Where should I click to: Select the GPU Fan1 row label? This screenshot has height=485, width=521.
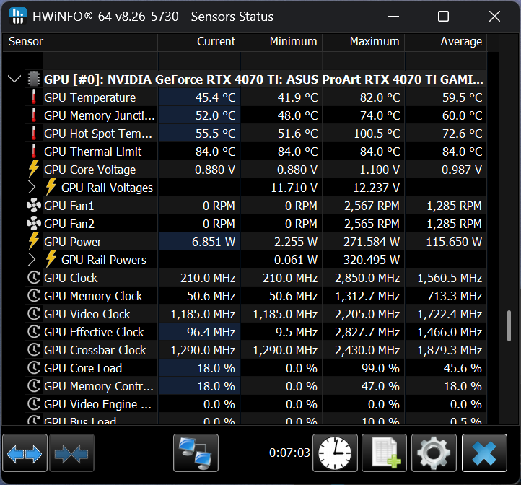(x=69, y=206)
